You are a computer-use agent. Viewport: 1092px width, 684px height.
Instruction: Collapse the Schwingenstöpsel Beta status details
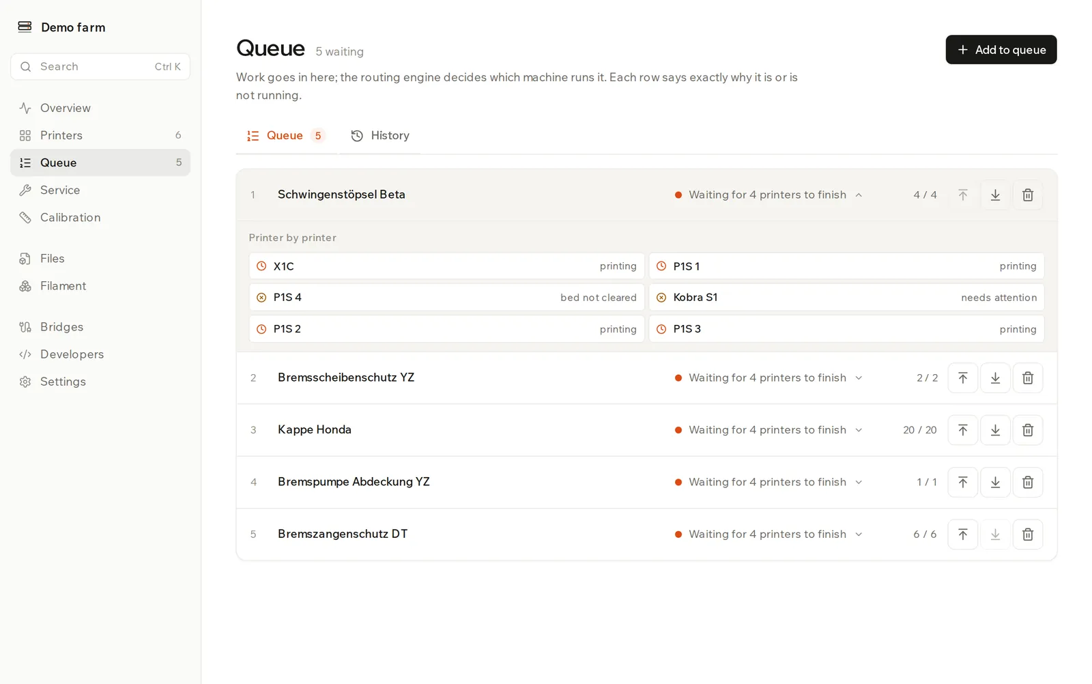(768, 195)
